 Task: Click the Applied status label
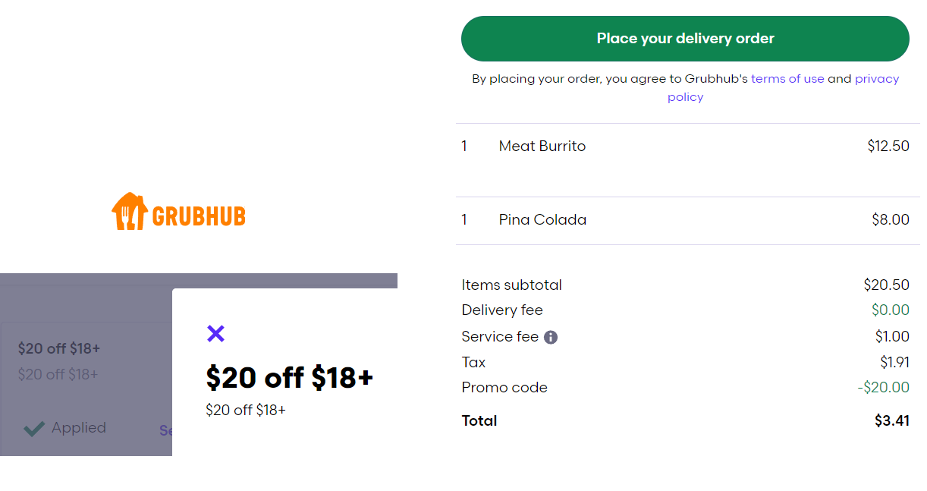(79, 428)
